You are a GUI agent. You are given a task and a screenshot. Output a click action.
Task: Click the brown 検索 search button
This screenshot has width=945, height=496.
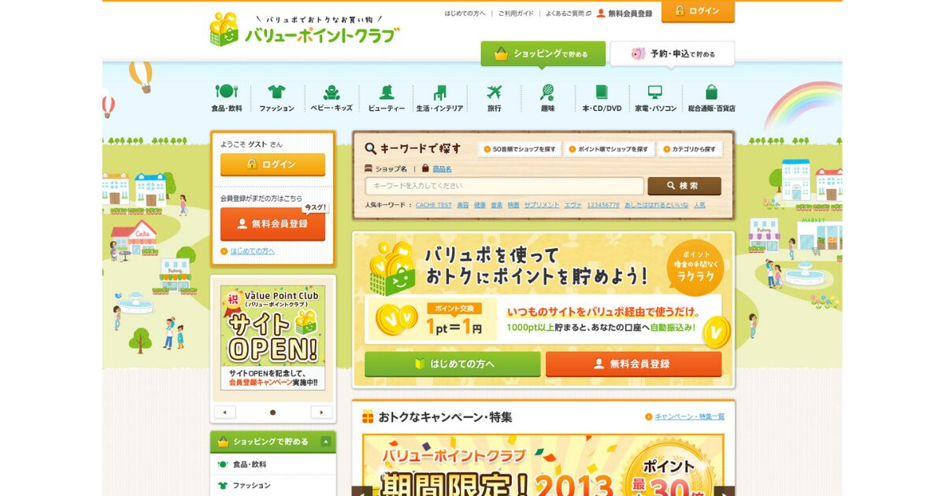pyautogui.click(x=684, y=186)
